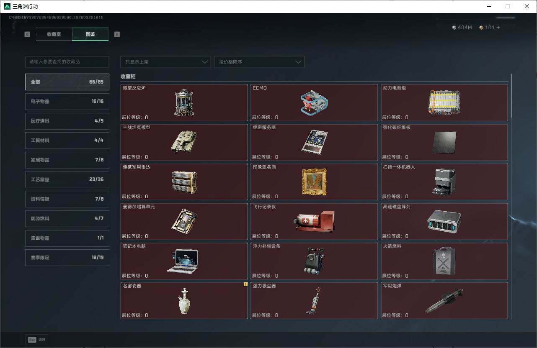Click the 101 gold currency icon
This screenshot has height=348, width=537.
coord(481,28)
